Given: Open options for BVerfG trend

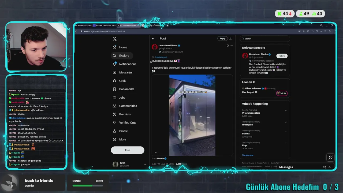Looking at the screenshot, I should [286, 131].
